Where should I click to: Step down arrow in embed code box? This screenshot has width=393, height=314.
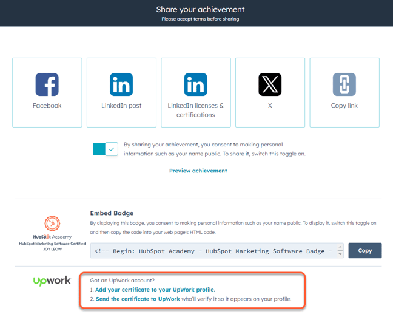pos(340,254)
